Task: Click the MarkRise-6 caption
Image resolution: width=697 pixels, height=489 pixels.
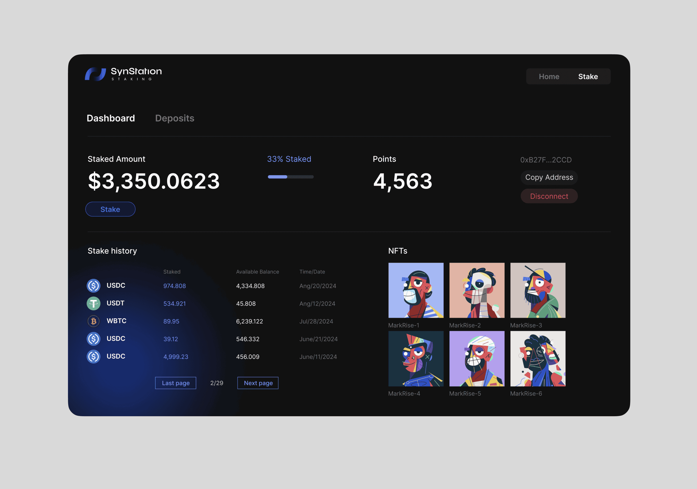Action: tap(526, 393)
